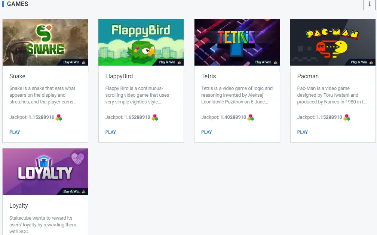Screen dimensions: 377x235
Task: Open the FlappyBird game banner image
Action: click(x=141, y=42)
